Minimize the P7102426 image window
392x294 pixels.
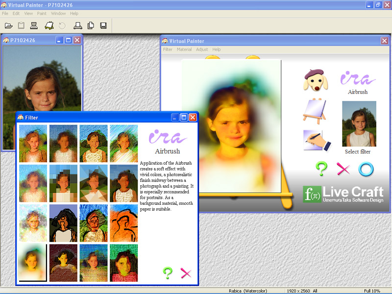[x=59, y=40]
